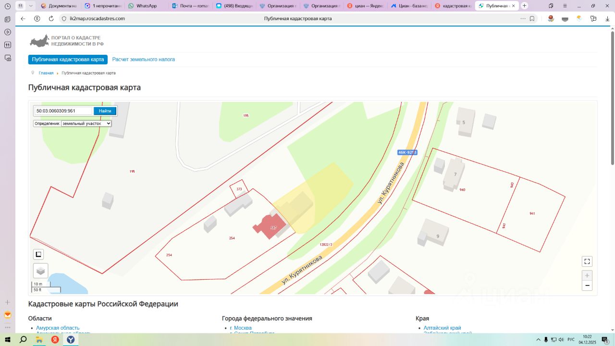Open the Windows notification center icon
615x346 pixels.
tap(604, 339)
